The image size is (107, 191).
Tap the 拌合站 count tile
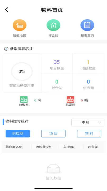coord(57,83)
